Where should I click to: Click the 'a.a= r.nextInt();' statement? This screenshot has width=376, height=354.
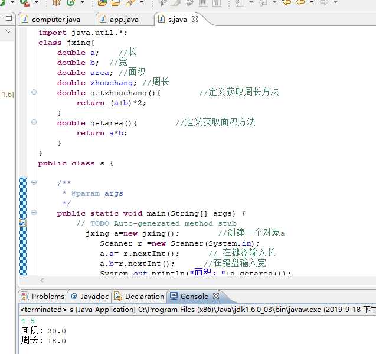coord(139,254)
